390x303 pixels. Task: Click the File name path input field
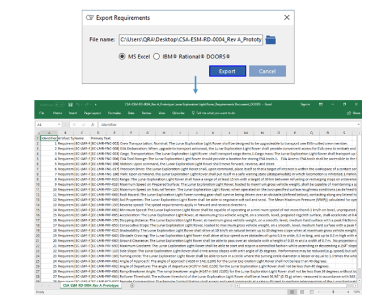(x=190, y=40)
